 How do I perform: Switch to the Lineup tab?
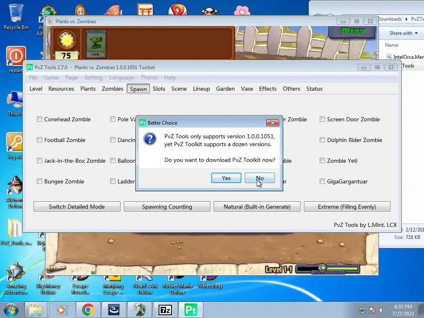pyautogui.click(x=201, y=89)
